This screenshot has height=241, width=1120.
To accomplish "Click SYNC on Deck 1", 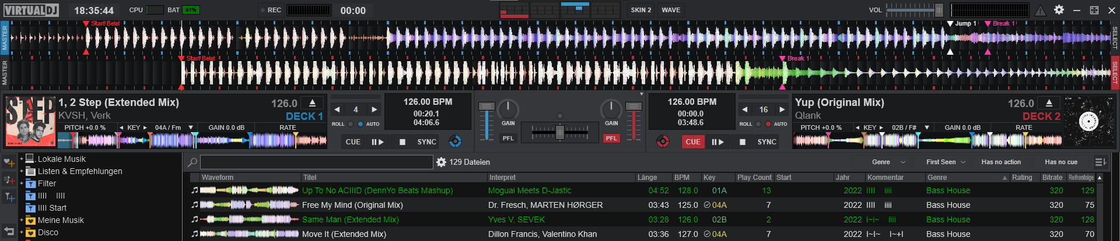I will click(x=426, y=141).
